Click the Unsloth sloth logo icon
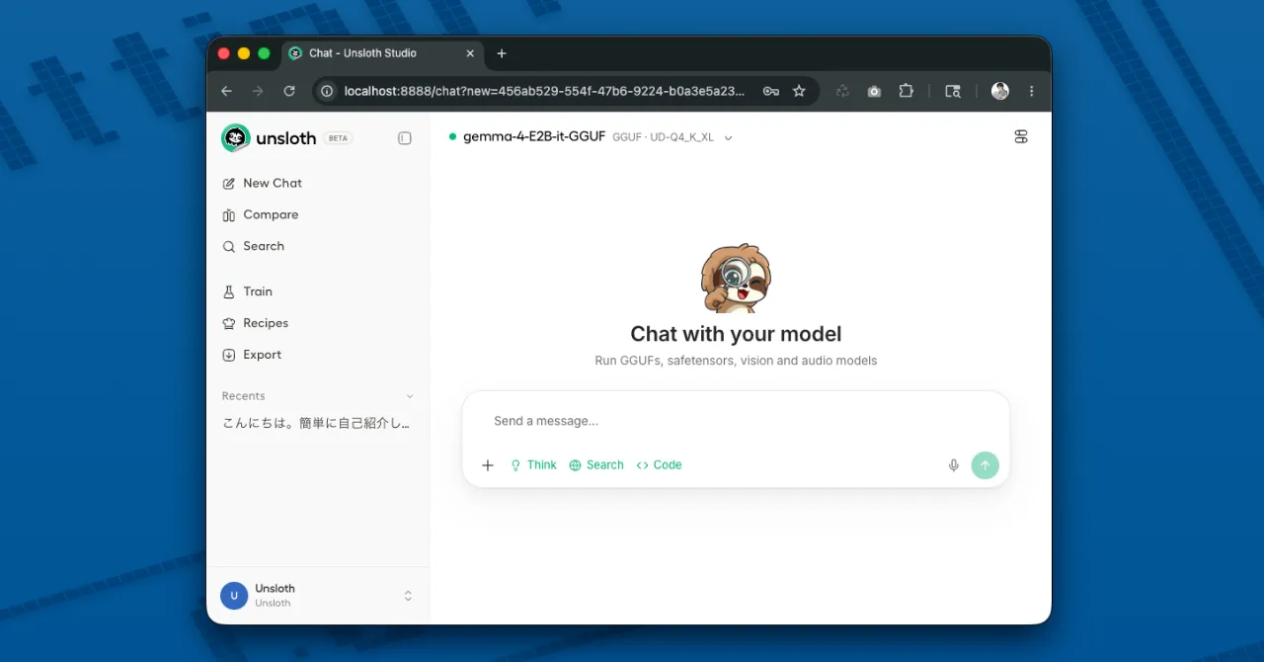 click(x=235, y=138)
